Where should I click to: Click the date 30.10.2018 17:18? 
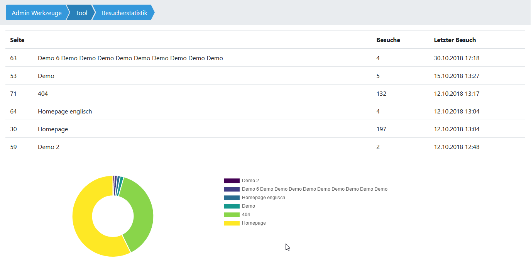coord(457,58)
